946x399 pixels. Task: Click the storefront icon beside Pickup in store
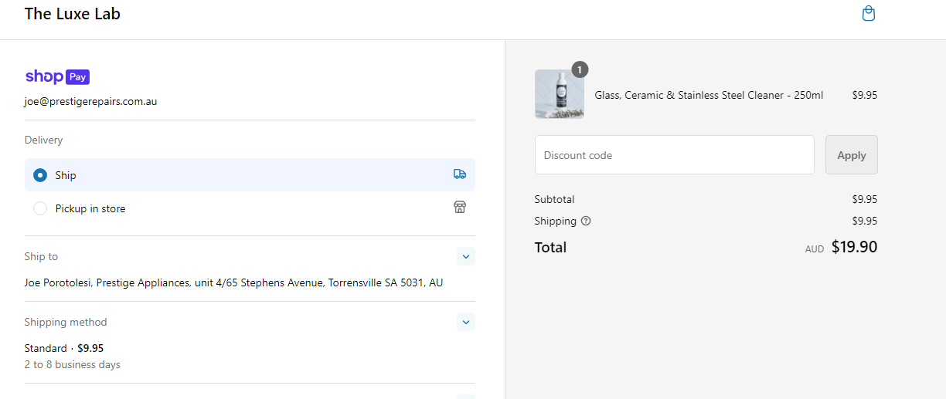pos(460,207)
